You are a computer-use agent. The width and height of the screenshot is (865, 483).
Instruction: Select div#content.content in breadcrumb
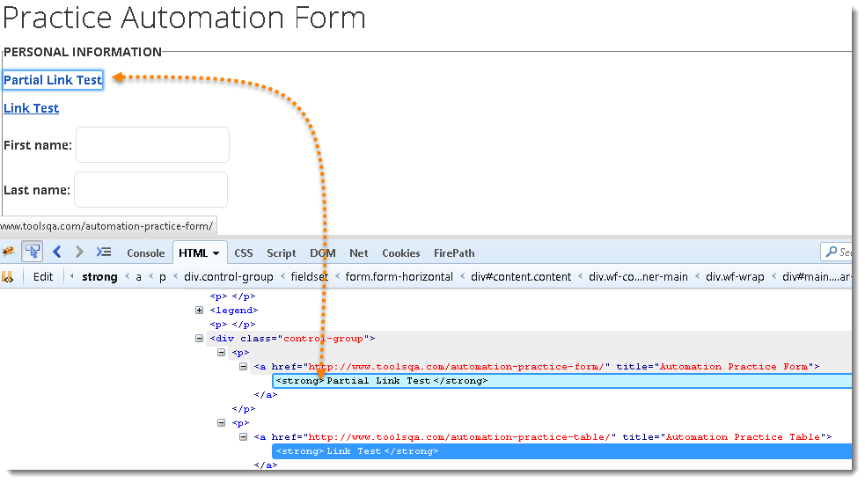(x=521, y=277)
